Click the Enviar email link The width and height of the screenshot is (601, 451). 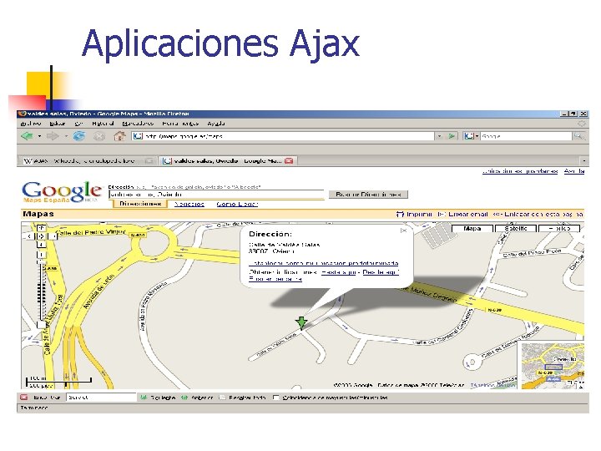(468, 214)
